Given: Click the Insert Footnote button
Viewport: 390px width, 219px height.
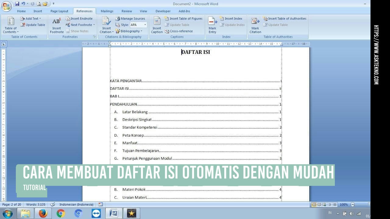Looking at the screenshot, I should 57,25.
